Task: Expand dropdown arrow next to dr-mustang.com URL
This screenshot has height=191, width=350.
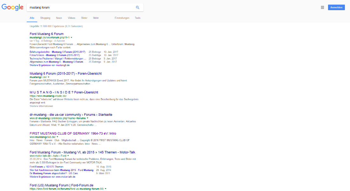Action: coord(87,118)
